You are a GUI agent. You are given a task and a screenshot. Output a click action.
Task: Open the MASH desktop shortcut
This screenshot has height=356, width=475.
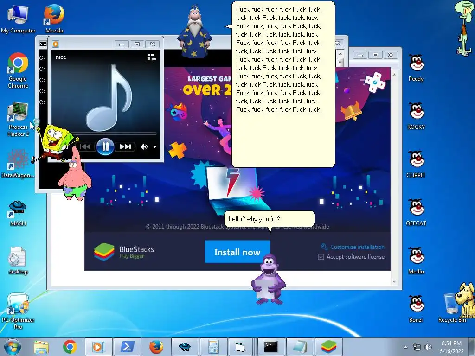click(18, 213)
